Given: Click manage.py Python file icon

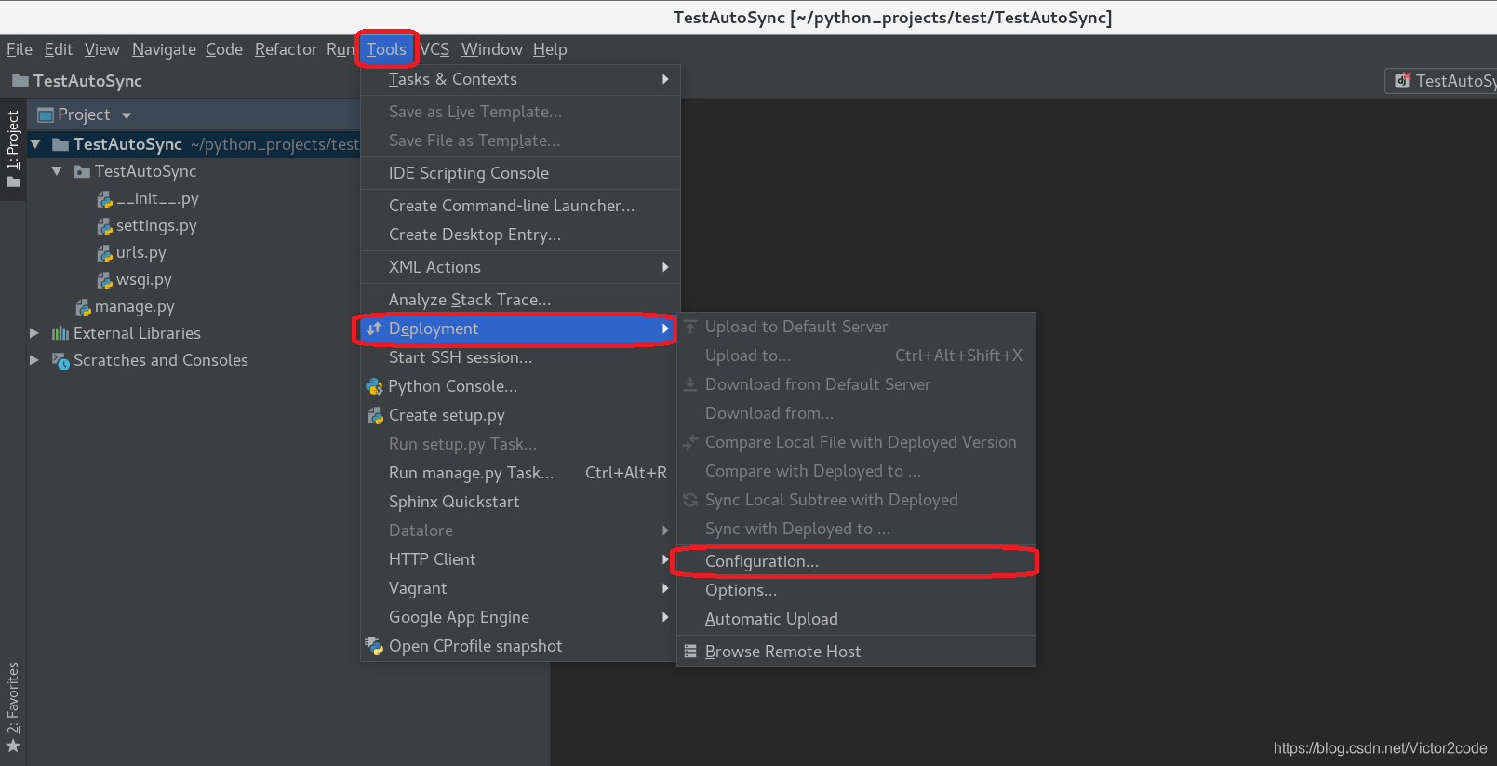Looking at the screenshot, I should (x=83, y=307).
